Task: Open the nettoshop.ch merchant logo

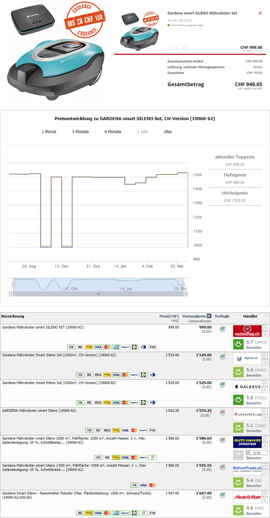Action: (247, 331)
